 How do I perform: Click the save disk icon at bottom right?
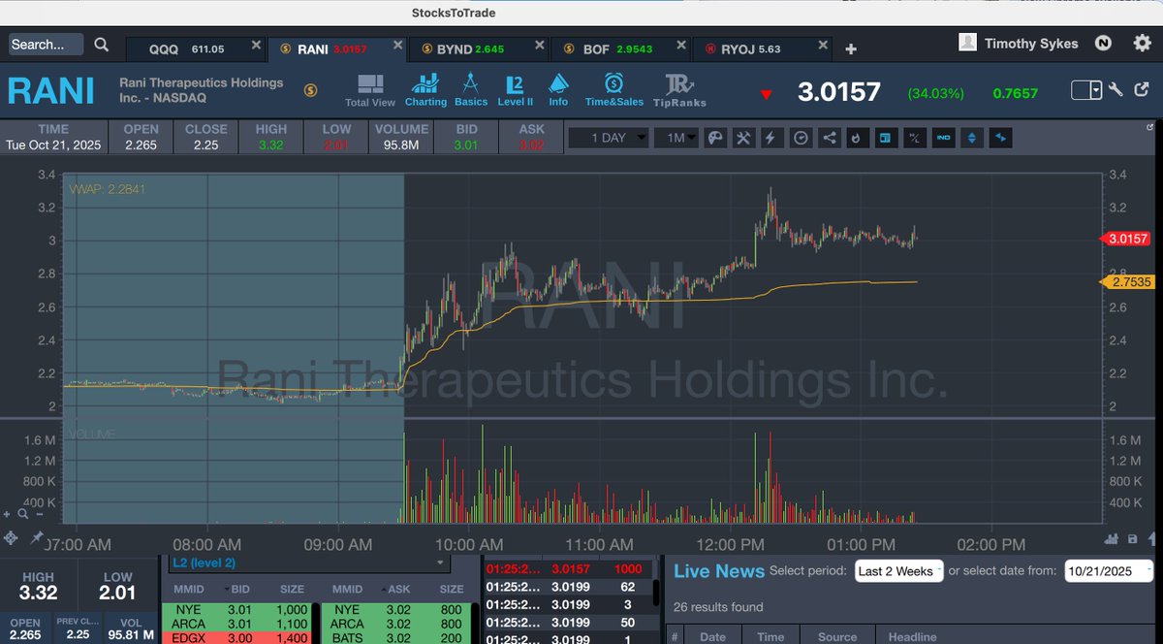point(1133,538)
